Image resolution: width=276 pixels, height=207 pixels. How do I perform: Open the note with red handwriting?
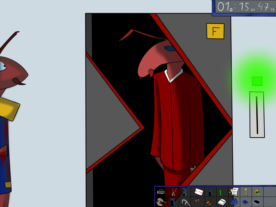pyautogui.click(x=199, y=192)
